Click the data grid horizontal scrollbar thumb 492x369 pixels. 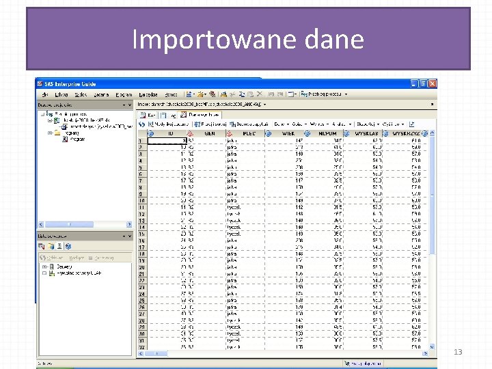tap(156, 354)
